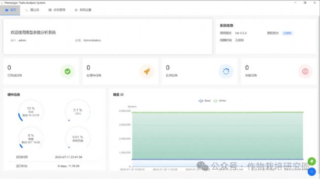Click the blue spinner queued-tasks icon
This screenshot has height=179, width=320.
[226, 71]
